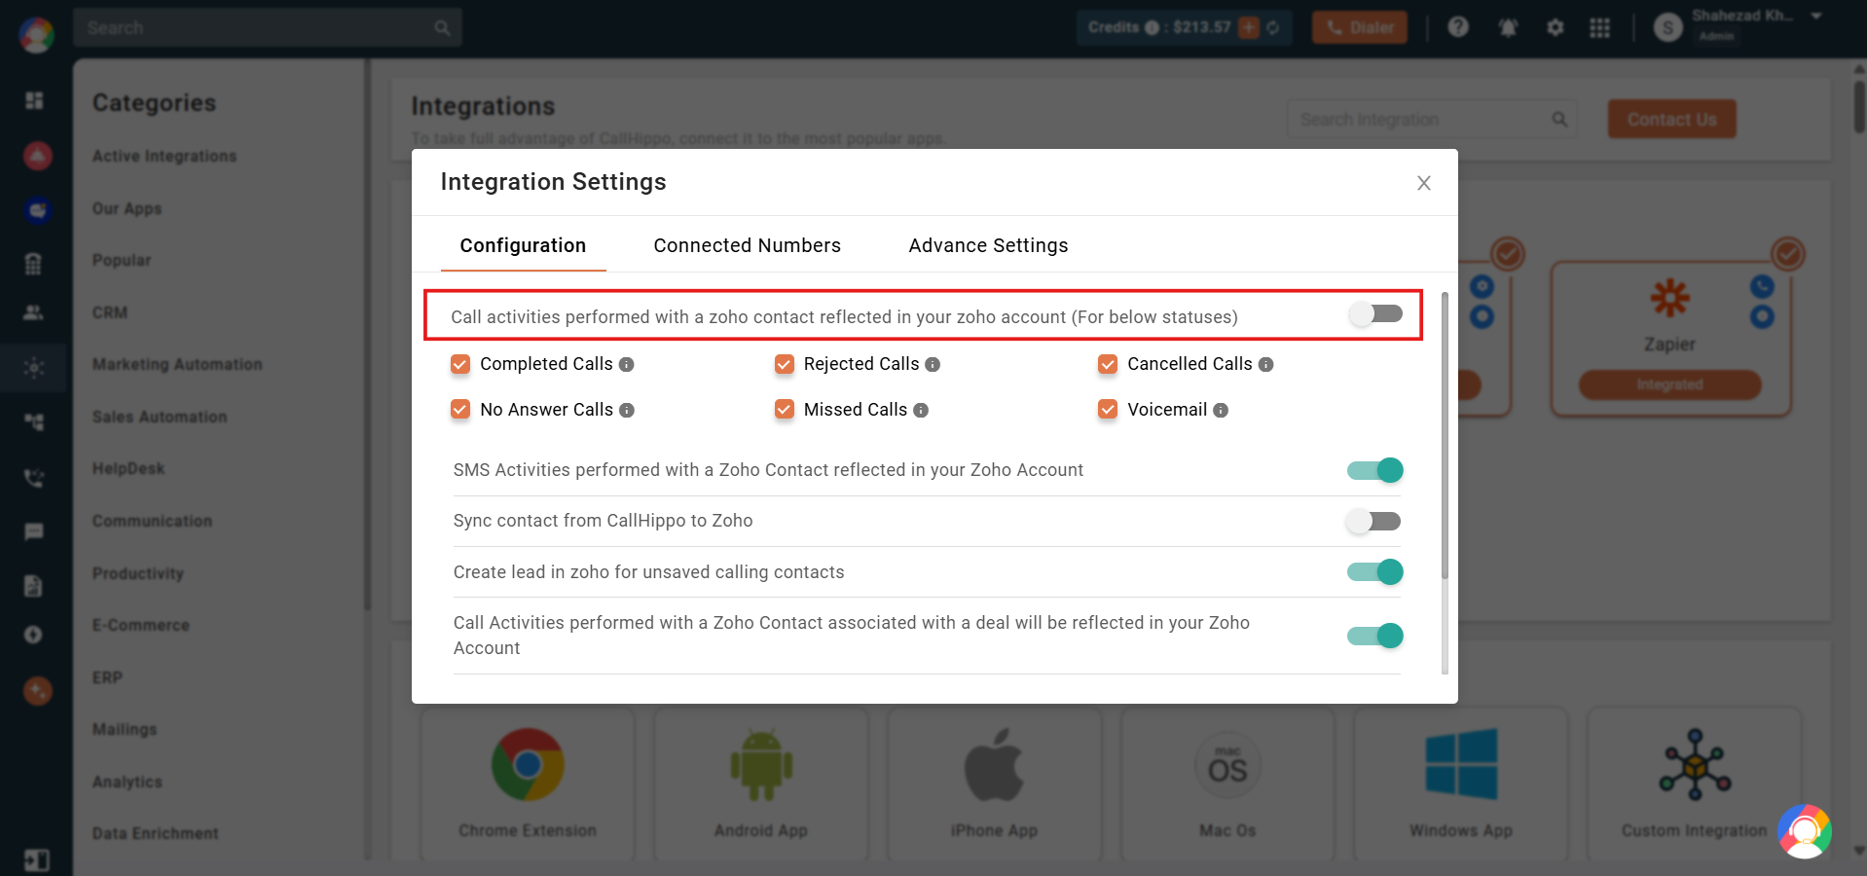Image resolution: width=1867 pixels, height=876 pixels.
Task: Uncheck Cancelled Calls
Action: tap(1108, 364)
